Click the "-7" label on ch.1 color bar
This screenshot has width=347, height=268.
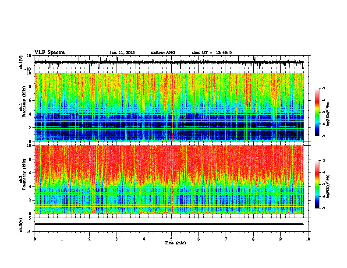click(323, 136)
